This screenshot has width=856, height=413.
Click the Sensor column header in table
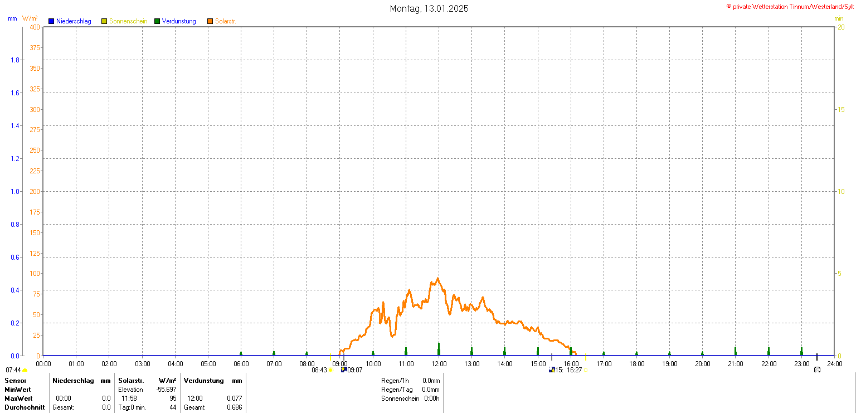(x=16, y=381)
